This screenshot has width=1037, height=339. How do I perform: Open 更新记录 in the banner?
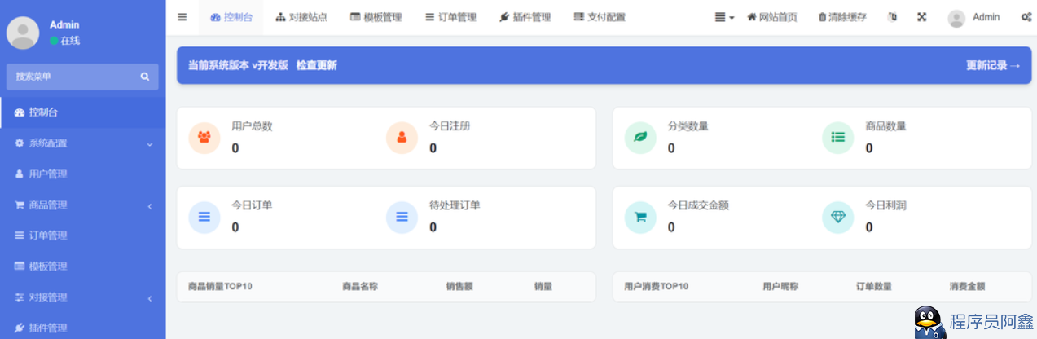coord(993,66)
